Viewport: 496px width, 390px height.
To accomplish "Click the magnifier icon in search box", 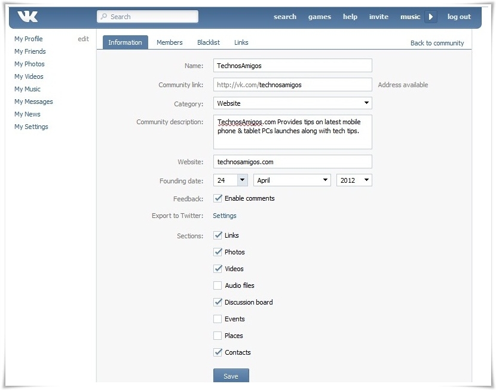I will pyautogui.click(x=104, y=17).
